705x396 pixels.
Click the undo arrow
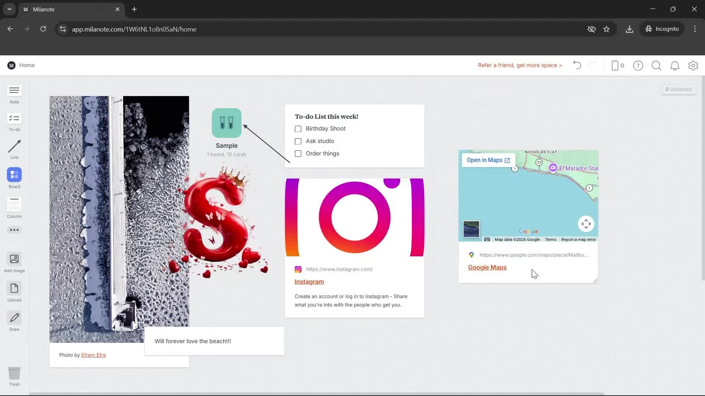576,65
